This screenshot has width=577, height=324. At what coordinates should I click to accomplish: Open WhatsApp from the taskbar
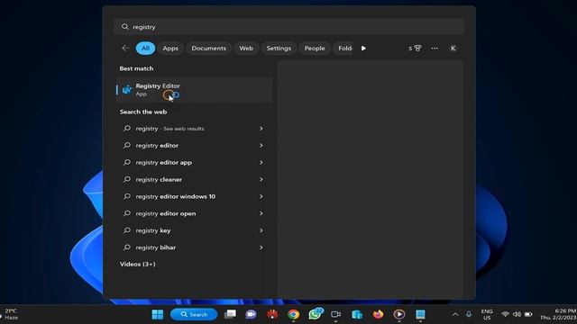click(315, 314)
